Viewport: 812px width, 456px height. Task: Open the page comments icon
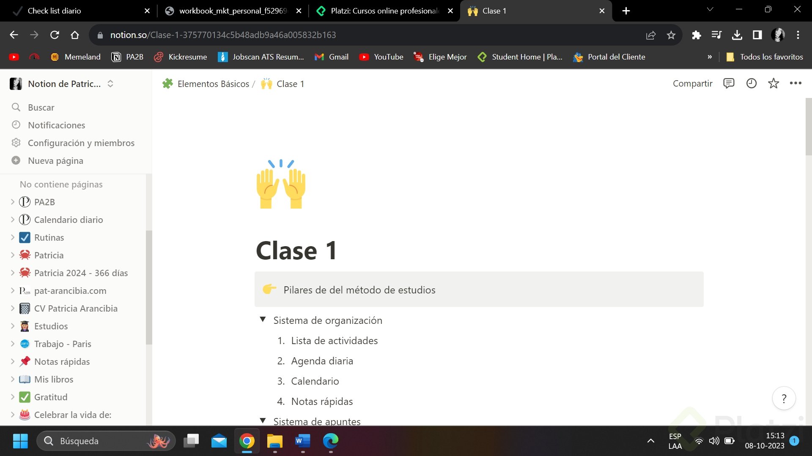point(729,83)
